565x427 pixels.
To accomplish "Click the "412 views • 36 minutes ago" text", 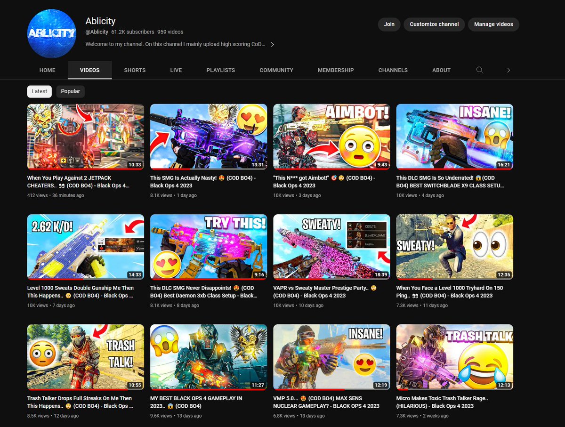I will (x=56, y=195).
